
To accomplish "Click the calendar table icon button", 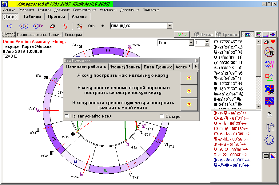I will coord(248,35).
